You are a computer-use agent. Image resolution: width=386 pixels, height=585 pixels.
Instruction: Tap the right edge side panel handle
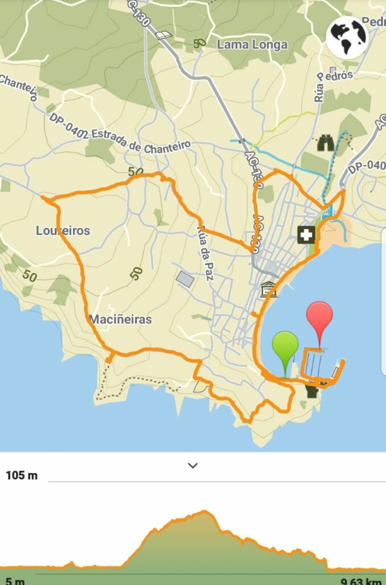[384, 302]
